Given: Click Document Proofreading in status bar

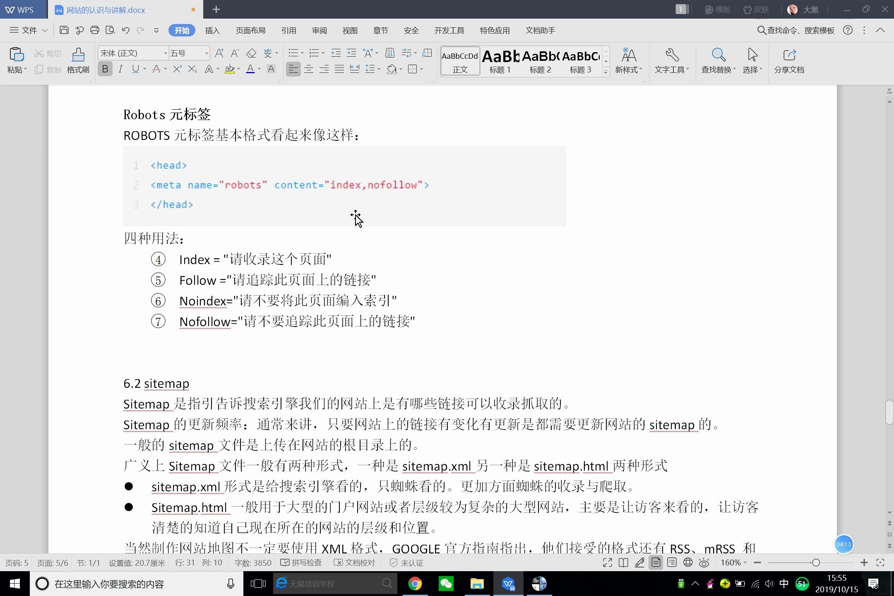Looking at the screenshot, I should coord(355,562).
